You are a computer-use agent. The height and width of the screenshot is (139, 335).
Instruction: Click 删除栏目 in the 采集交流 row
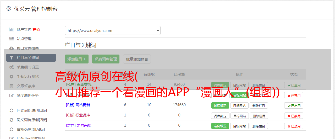259,85
